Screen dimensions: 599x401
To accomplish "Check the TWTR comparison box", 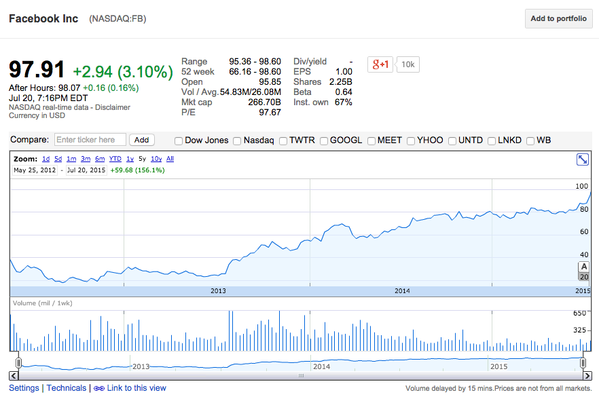I will click(x=283, y=141).
